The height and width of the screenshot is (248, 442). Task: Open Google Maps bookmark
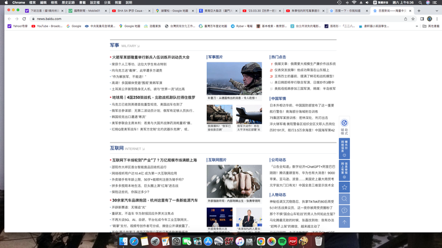(x=130, y=26)
